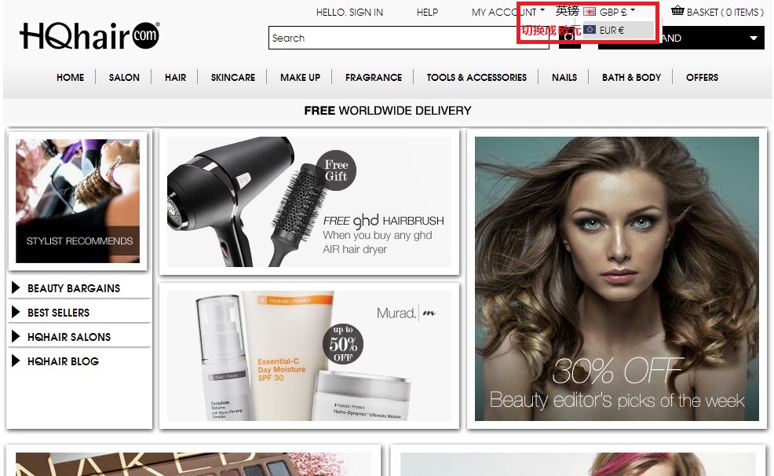Click the EUR European flag icon
This screenshot has height=476, width=774.
[x=590, y=30]
